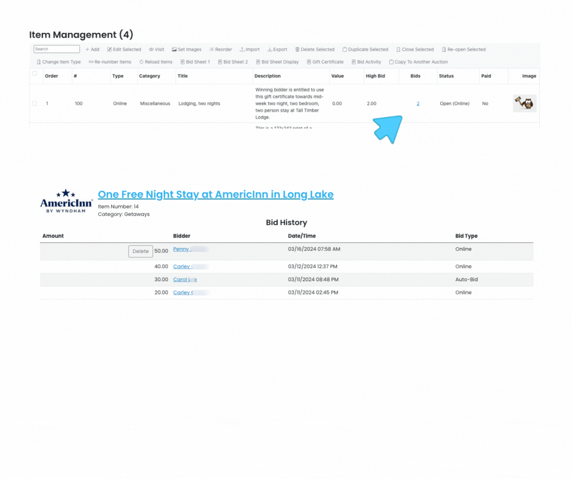Click the 'Lodging, two nights' title cell
This screenshot has width=572, height=479.
[199, 103]
